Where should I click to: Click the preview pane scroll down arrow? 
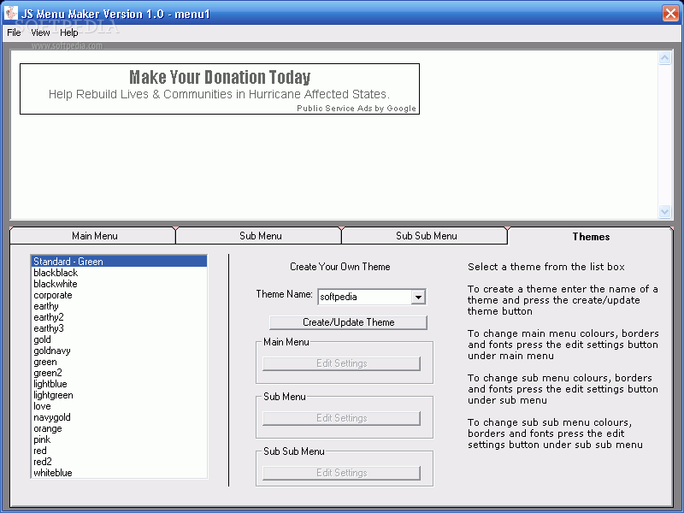665,211
